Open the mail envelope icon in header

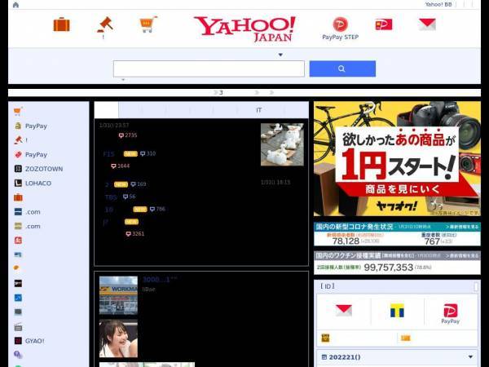pos(427,24)
